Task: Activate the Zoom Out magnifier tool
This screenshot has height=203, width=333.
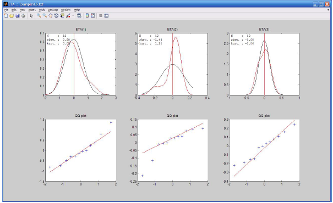Action: point(45,15)
